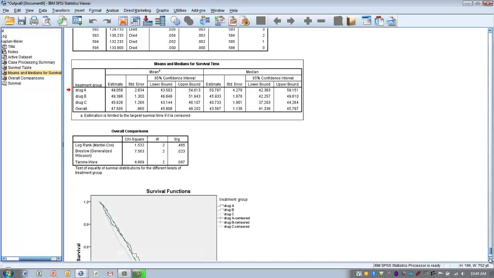Click Tarone-Ware chi-square 4.889
Screen dimensions: 494x278
pos(139,162)
